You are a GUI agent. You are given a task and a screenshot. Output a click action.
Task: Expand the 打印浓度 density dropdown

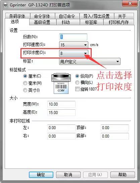[74, 53]
